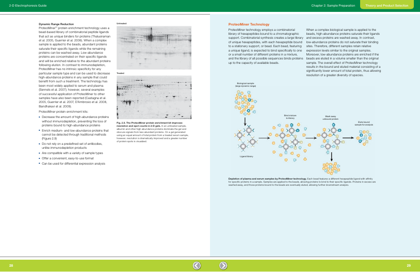Click the page number 28
420x272 pixels.
(11, 265)
